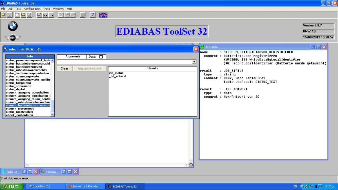Click the blue question mark toolbar icon
Screen dimensions: 338x190
[x=92, y=15]
